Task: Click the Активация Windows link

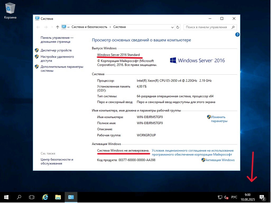Action: [x=220, y=160]
